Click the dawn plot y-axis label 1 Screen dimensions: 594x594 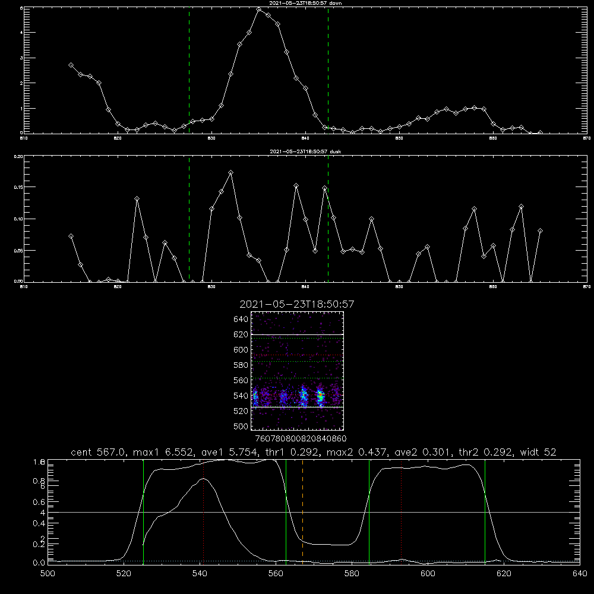(21, 108)
